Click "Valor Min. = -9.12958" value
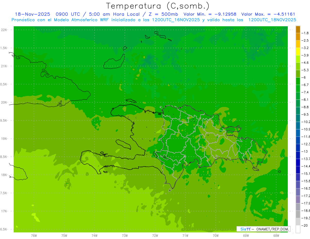The image size is (310, 239). pyautogui.click(x=210, y=14)
